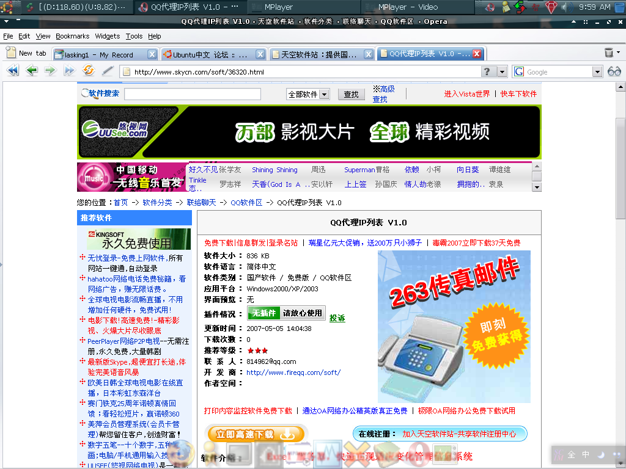Click the moon icon in the input method bar

click(600, 454)
